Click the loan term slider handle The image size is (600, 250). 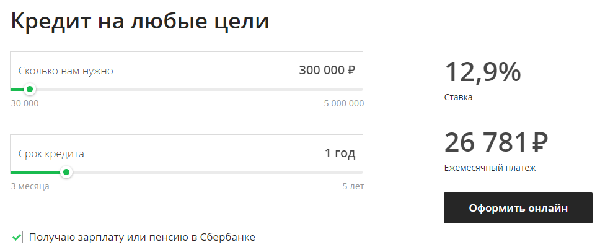pos(66,172)
